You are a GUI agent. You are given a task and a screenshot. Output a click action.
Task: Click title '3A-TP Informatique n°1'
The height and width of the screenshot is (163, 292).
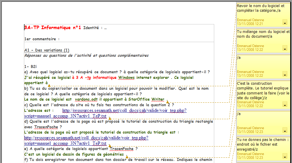(53, 28)
